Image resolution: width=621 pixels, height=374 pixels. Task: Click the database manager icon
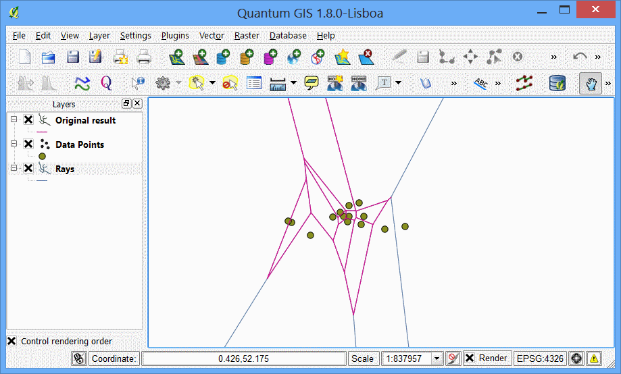pyautogui.click(x=557, y=83)
